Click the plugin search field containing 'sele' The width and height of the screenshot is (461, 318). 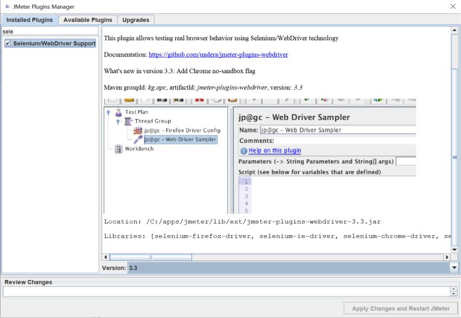[50, 31]
